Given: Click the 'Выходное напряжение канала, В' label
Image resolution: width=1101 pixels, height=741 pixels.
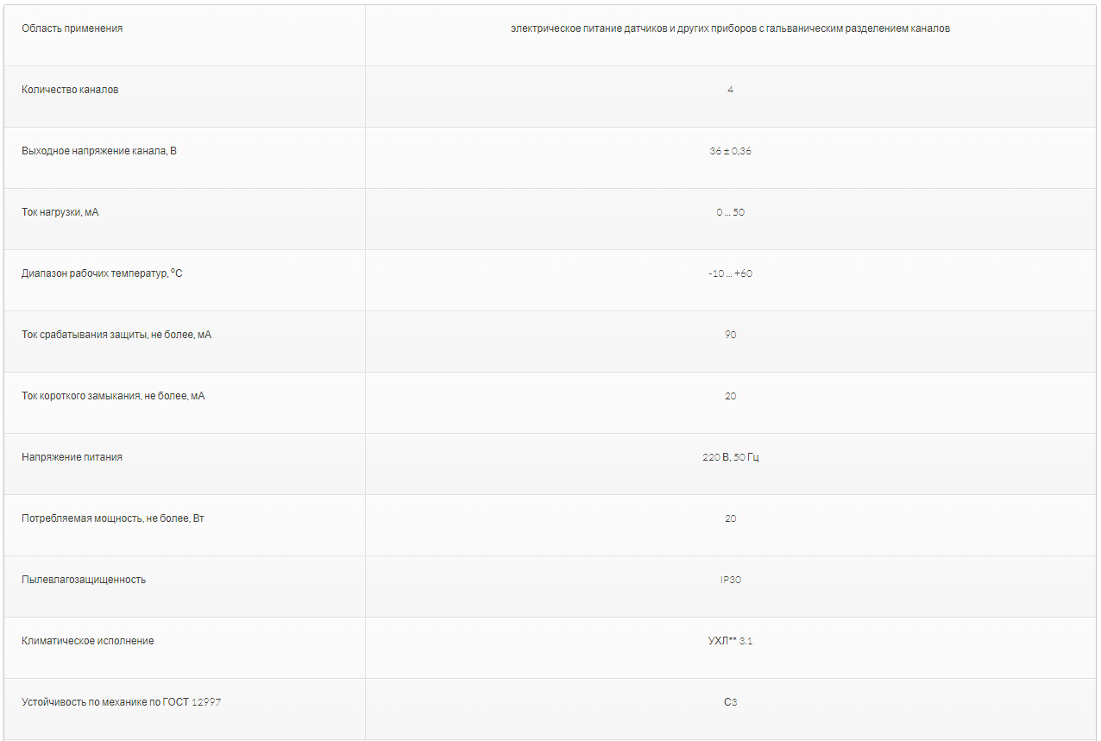Looking at the screenshot, I should point(99,151).
